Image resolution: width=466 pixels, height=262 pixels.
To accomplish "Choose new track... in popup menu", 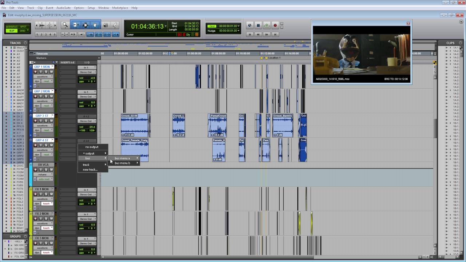I will click(93, 170).
